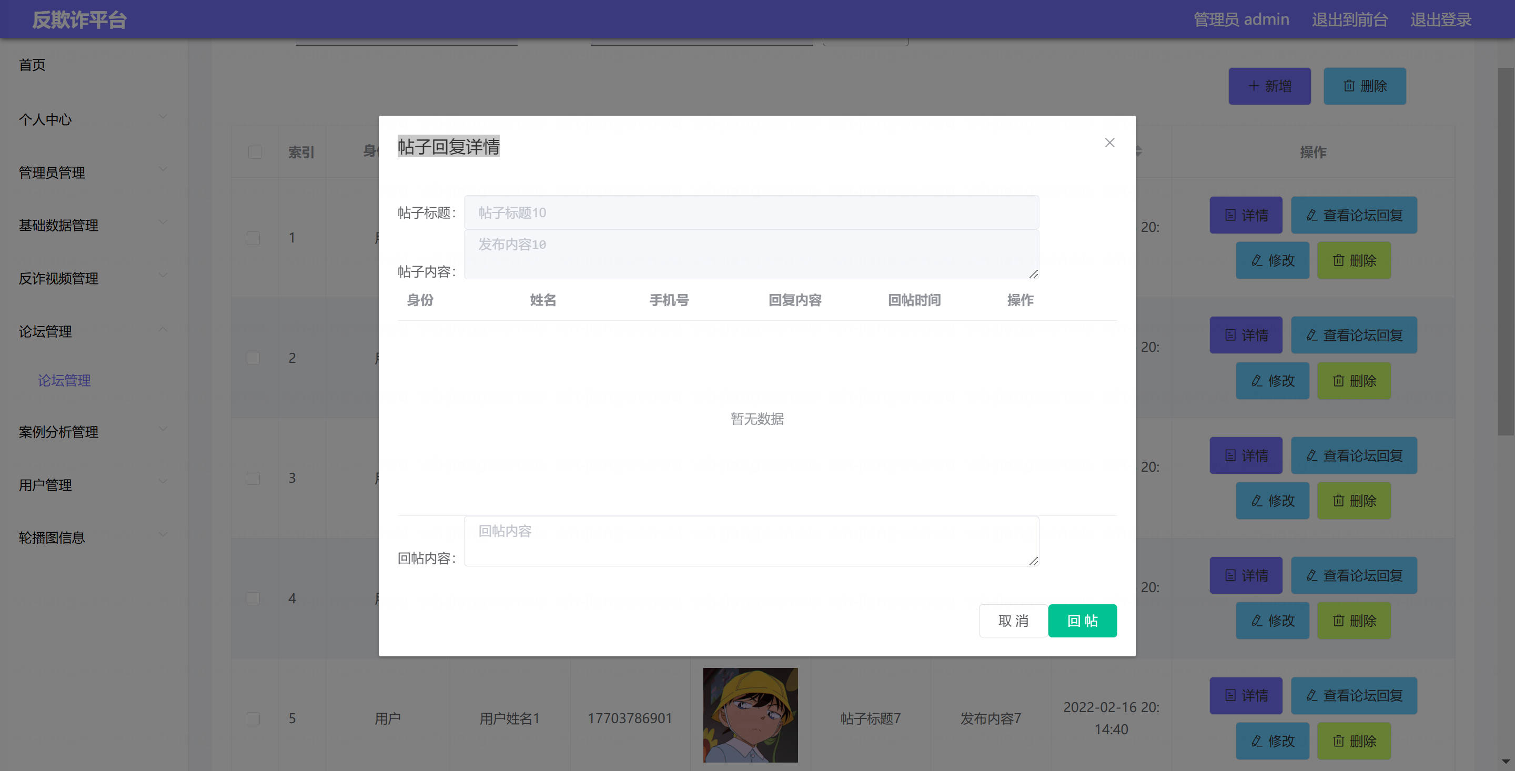The height and width of the screenshot is (771, 1515).
Task: Select the 论坛管理 submenu item
Action: pos(64,380)
